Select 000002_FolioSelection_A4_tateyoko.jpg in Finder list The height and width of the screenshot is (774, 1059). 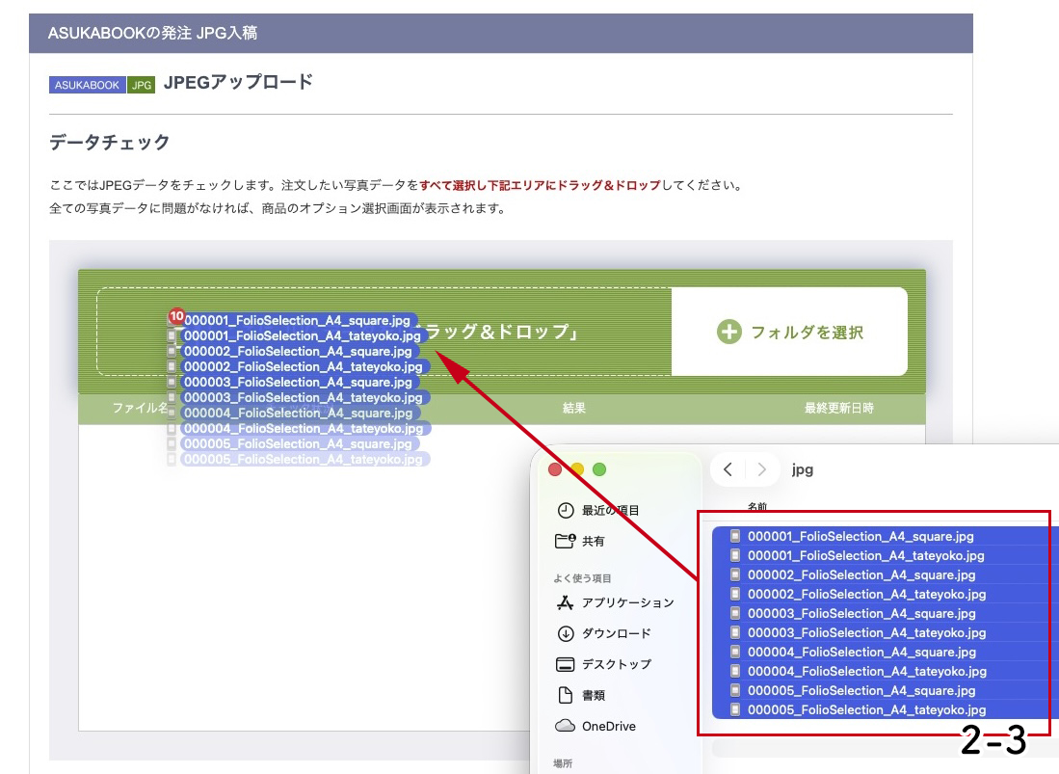click(x=866, y=594)
